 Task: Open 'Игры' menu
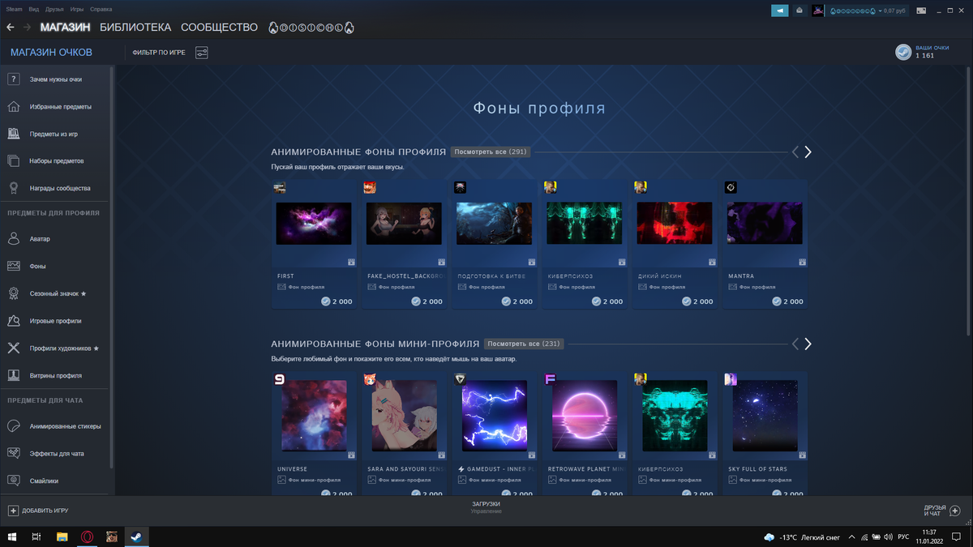pyautogui.click(x=77, y=9)
